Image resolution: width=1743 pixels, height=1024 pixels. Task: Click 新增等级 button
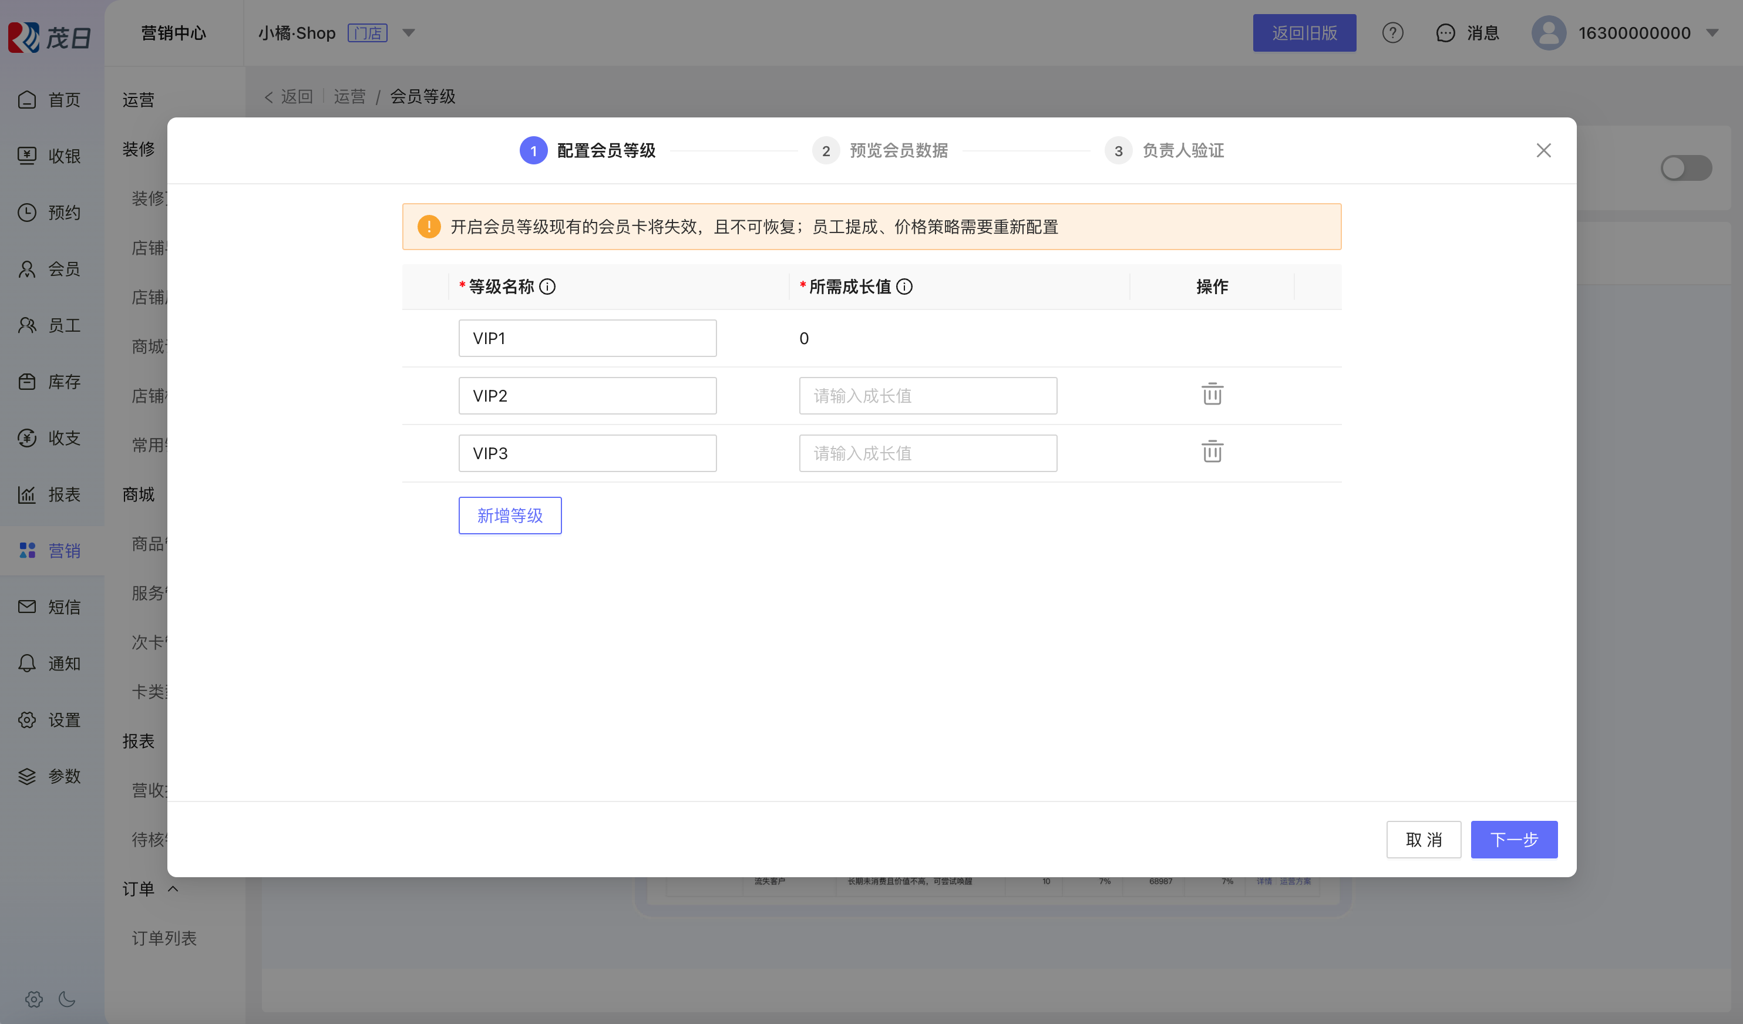[510, 515]
